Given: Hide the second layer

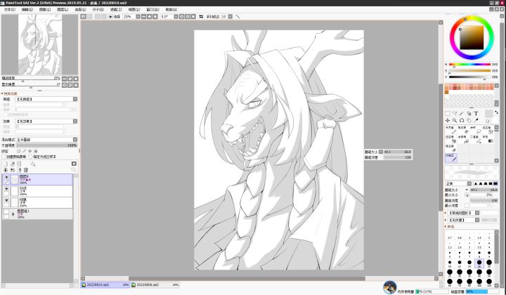Looking at the screenshot, I should [x=6, y=189].
